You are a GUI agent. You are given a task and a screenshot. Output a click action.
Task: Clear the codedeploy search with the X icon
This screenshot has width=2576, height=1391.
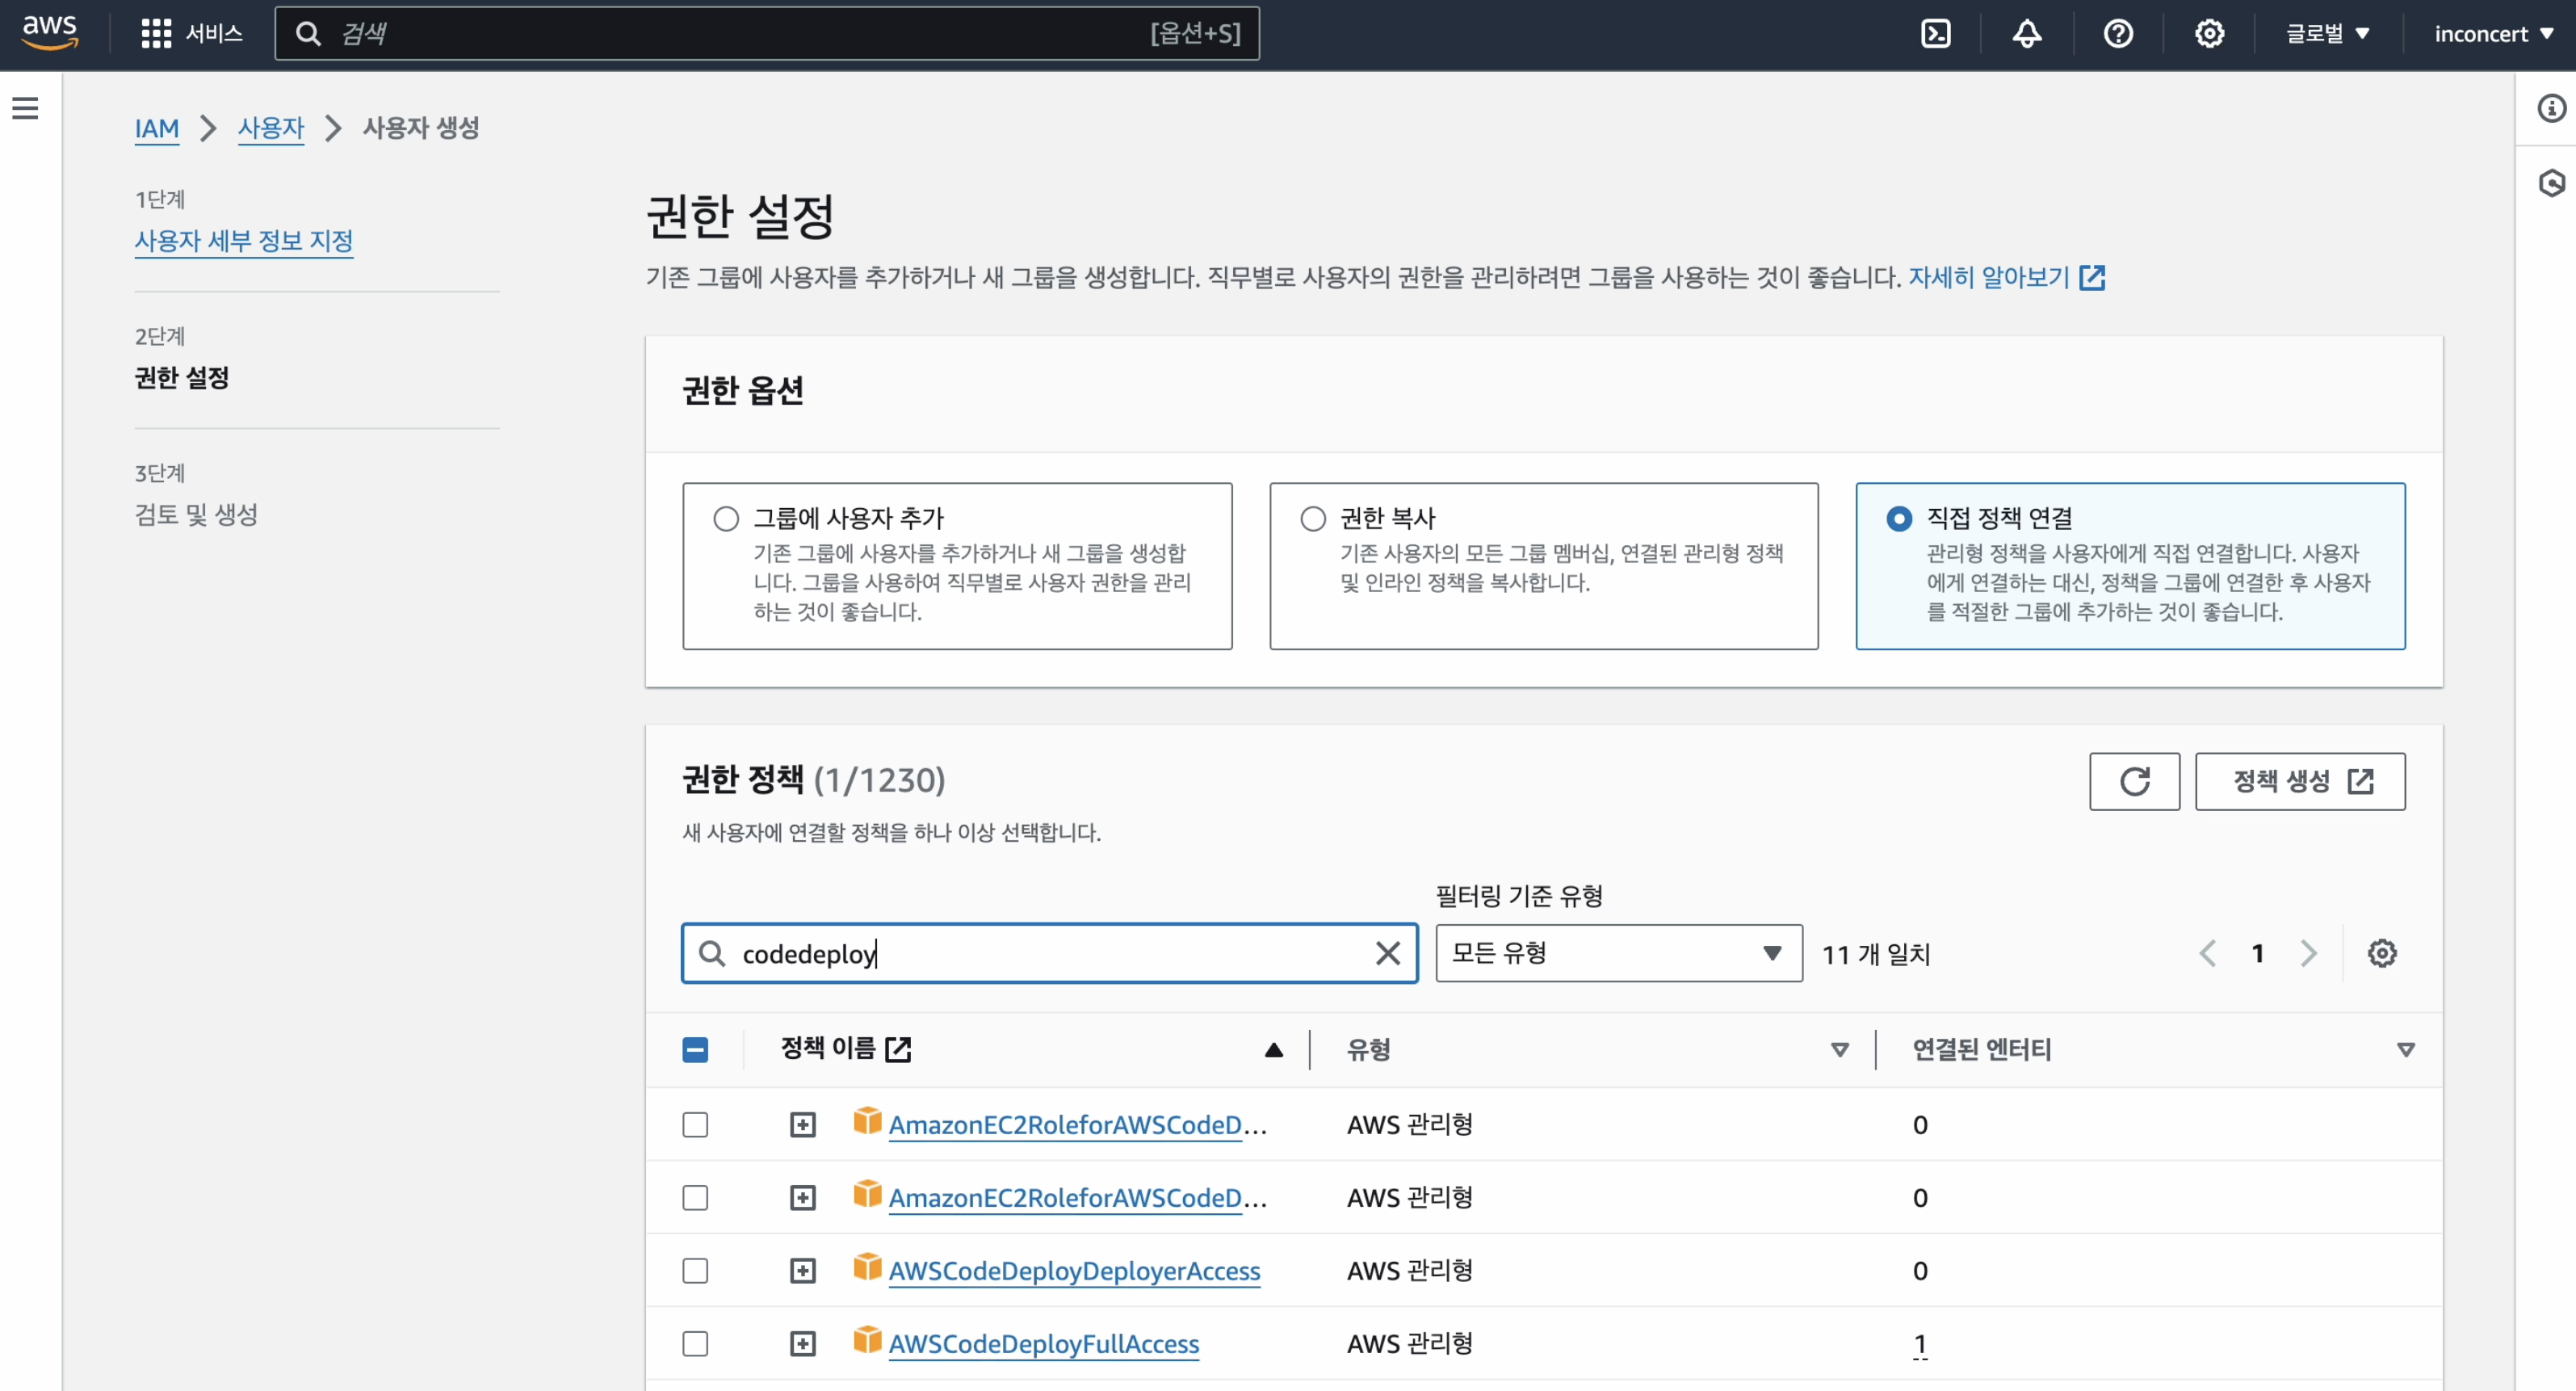click(1388, 953)
